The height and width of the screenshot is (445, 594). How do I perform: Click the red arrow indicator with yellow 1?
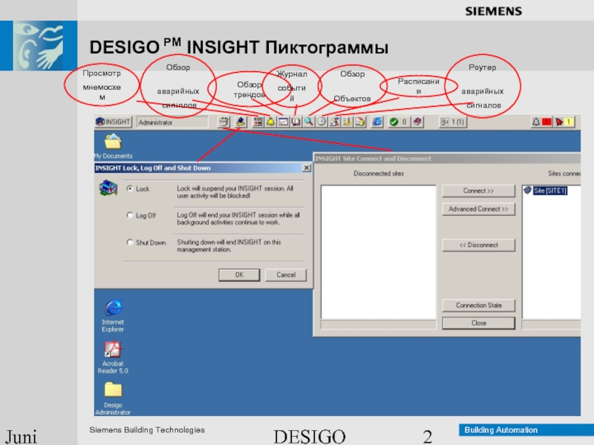tap(564, 122)
